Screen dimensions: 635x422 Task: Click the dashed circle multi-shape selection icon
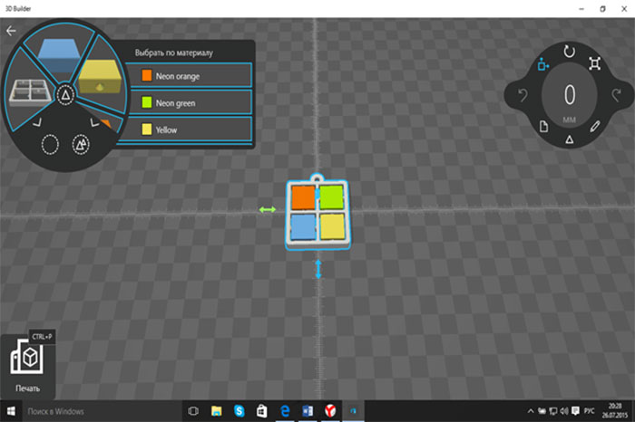click(x=81, y=145)
